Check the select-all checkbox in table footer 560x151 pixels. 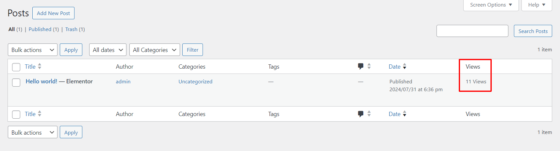point(16,114)
